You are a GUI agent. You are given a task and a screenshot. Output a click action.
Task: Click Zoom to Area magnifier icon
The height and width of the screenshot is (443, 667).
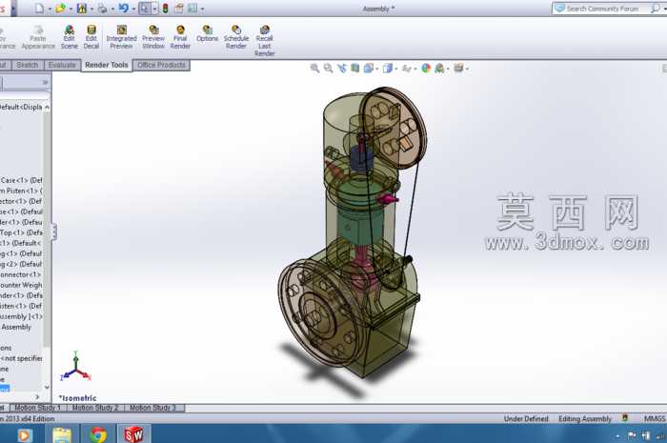(x=328, y=68)
